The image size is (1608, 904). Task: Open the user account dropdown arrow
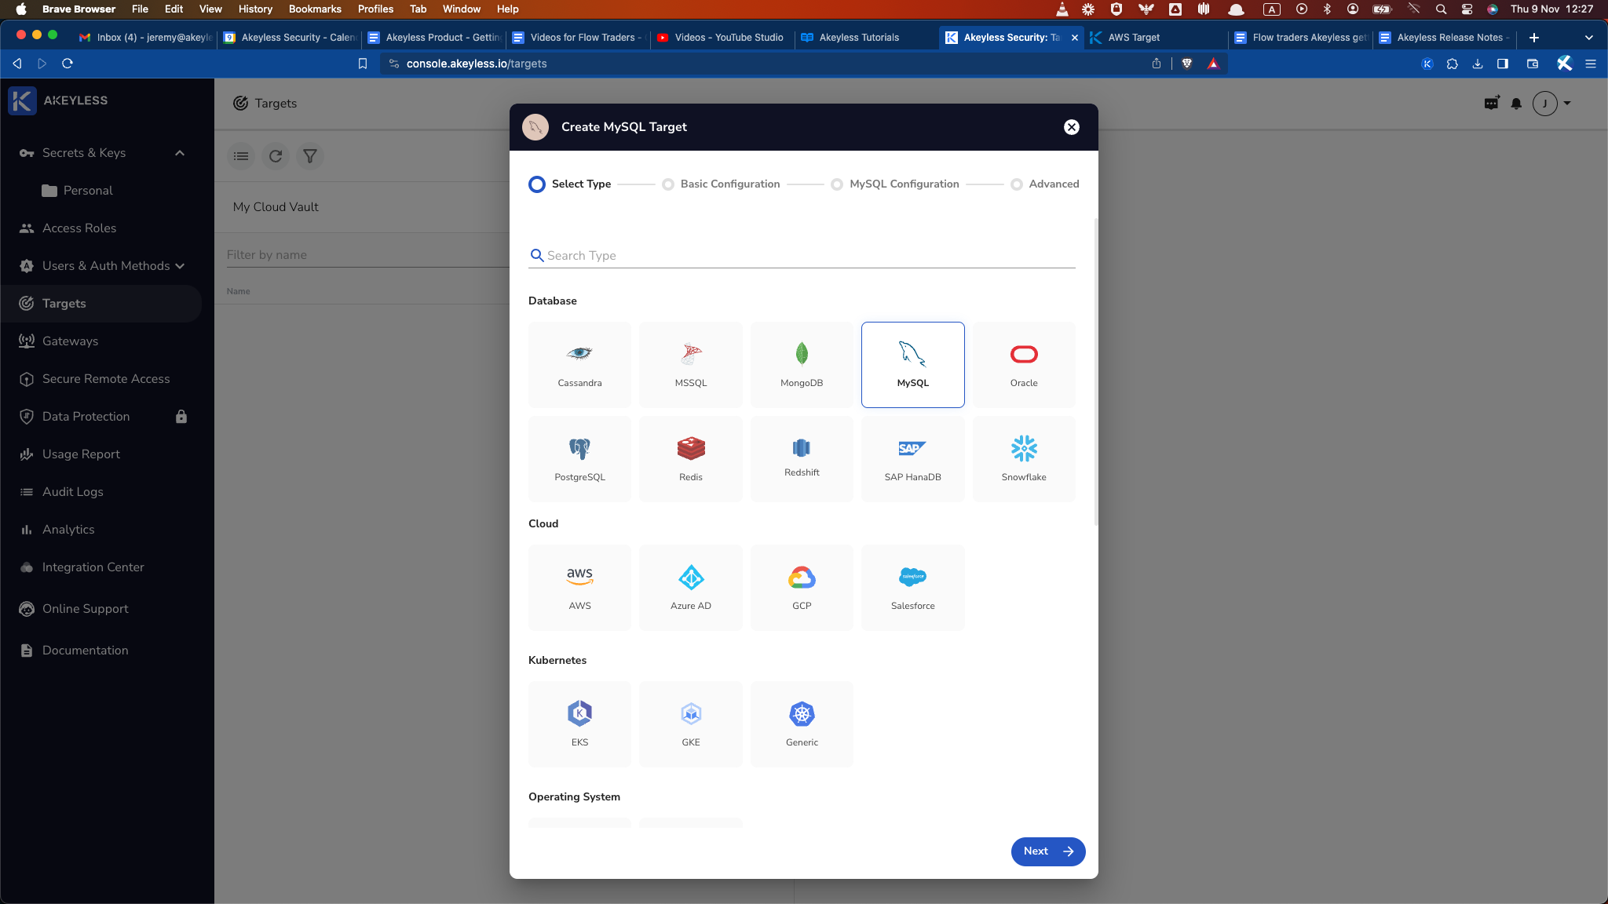pyautogui.click(x=1567, y=103)
